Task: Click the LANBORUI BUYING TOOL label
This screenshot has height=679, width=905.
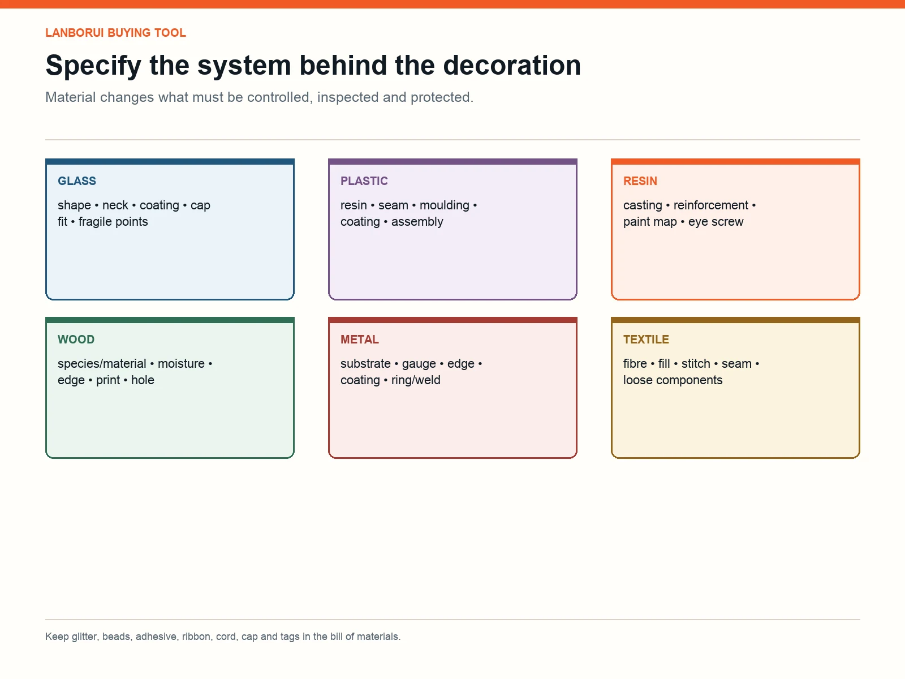Action: coord(115,33)
